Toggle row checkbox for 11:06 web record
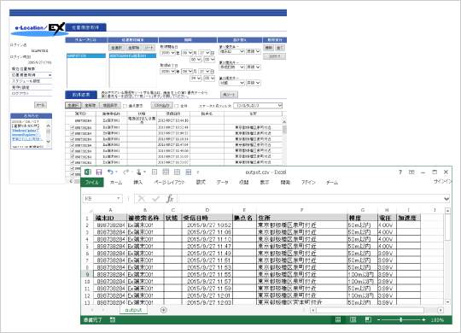This screenshot has width=461, height=333. point(73,133)
